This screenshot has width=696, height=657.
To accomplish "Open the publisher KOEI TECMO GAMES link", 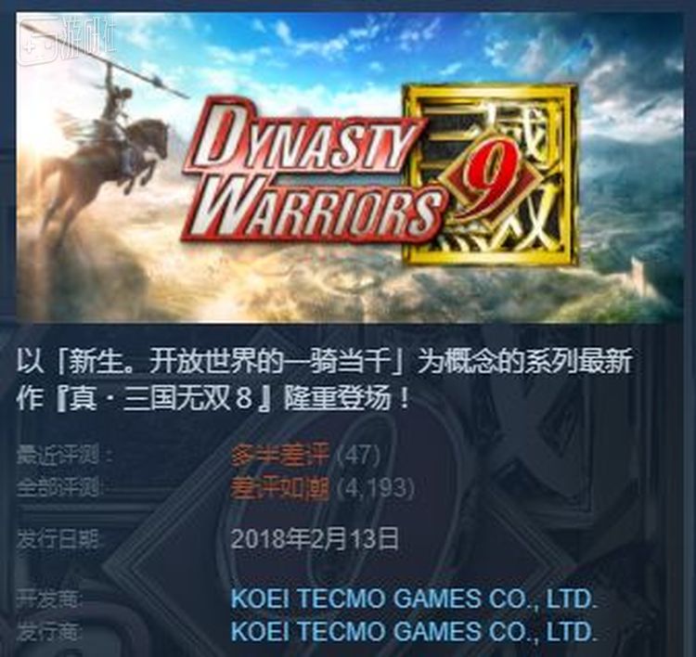I will pyautogui.click(x=413, y=631).
